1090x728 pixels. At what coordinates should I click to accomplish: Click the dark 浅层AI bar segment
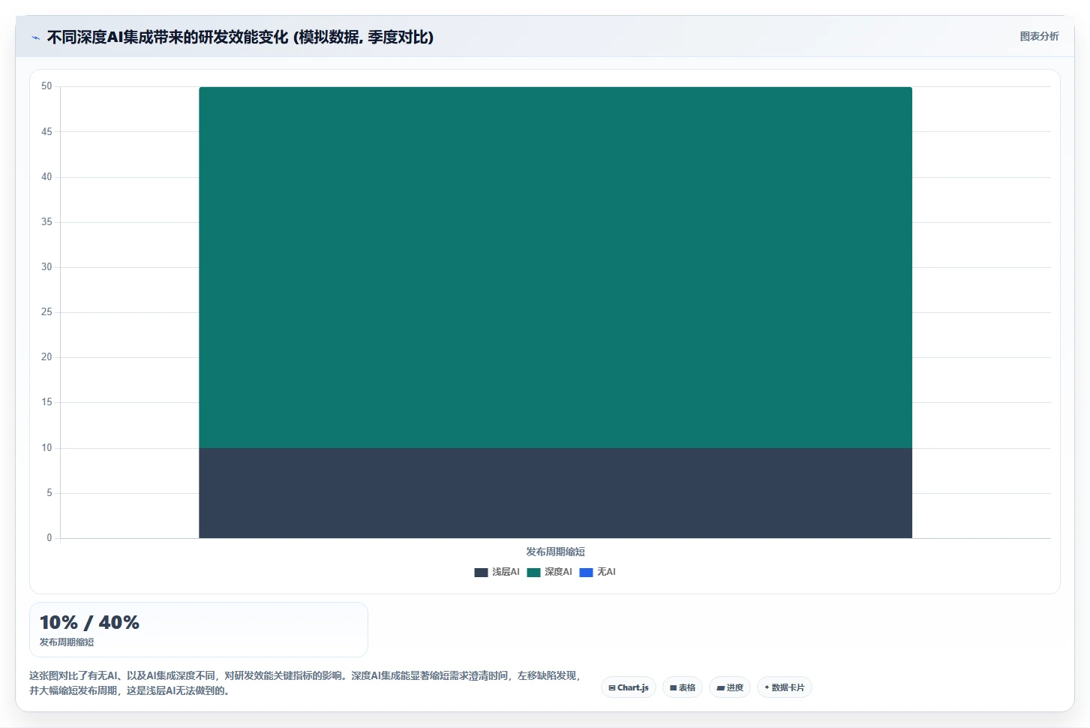pos(555,493)
